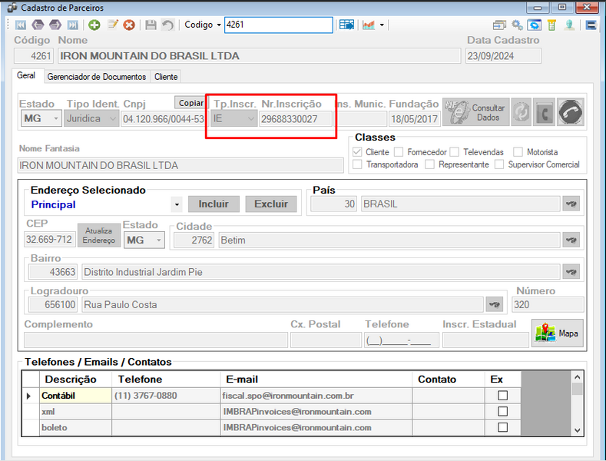Click the empty Complemento field
The height and width of the screenshot is (461, 606).
coord(156,340)
